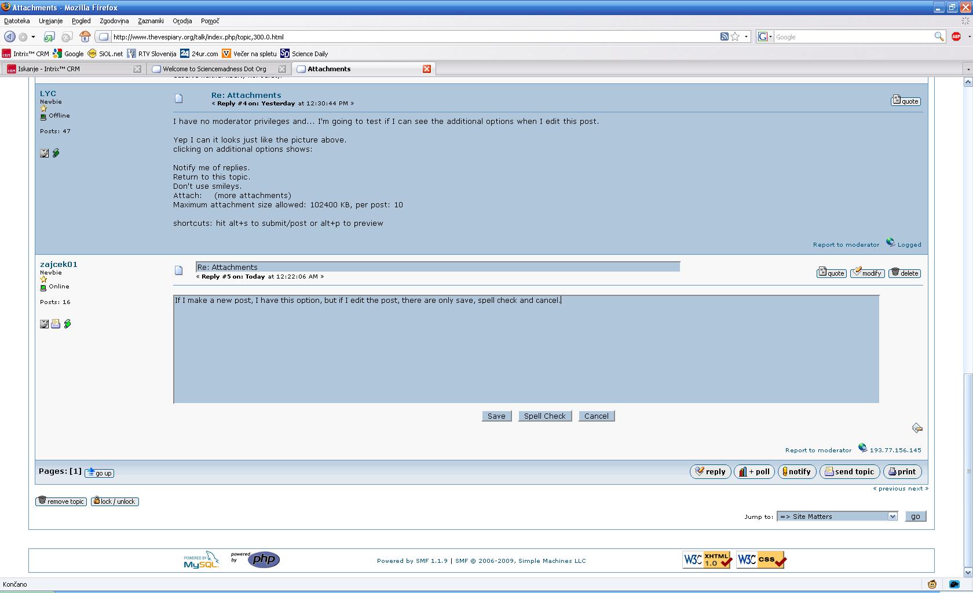Viewport: 973px width, 593px height.
Task: Click the Home icon in navigation toolbar
Action: pyautogui.click(x=85, y=36)
